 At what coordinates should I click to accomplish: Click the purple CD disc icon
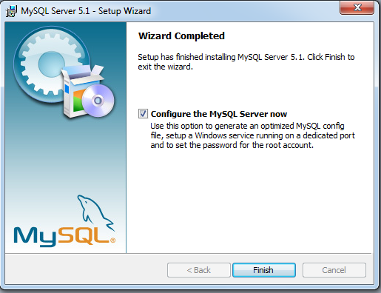[x=98, y=101]
